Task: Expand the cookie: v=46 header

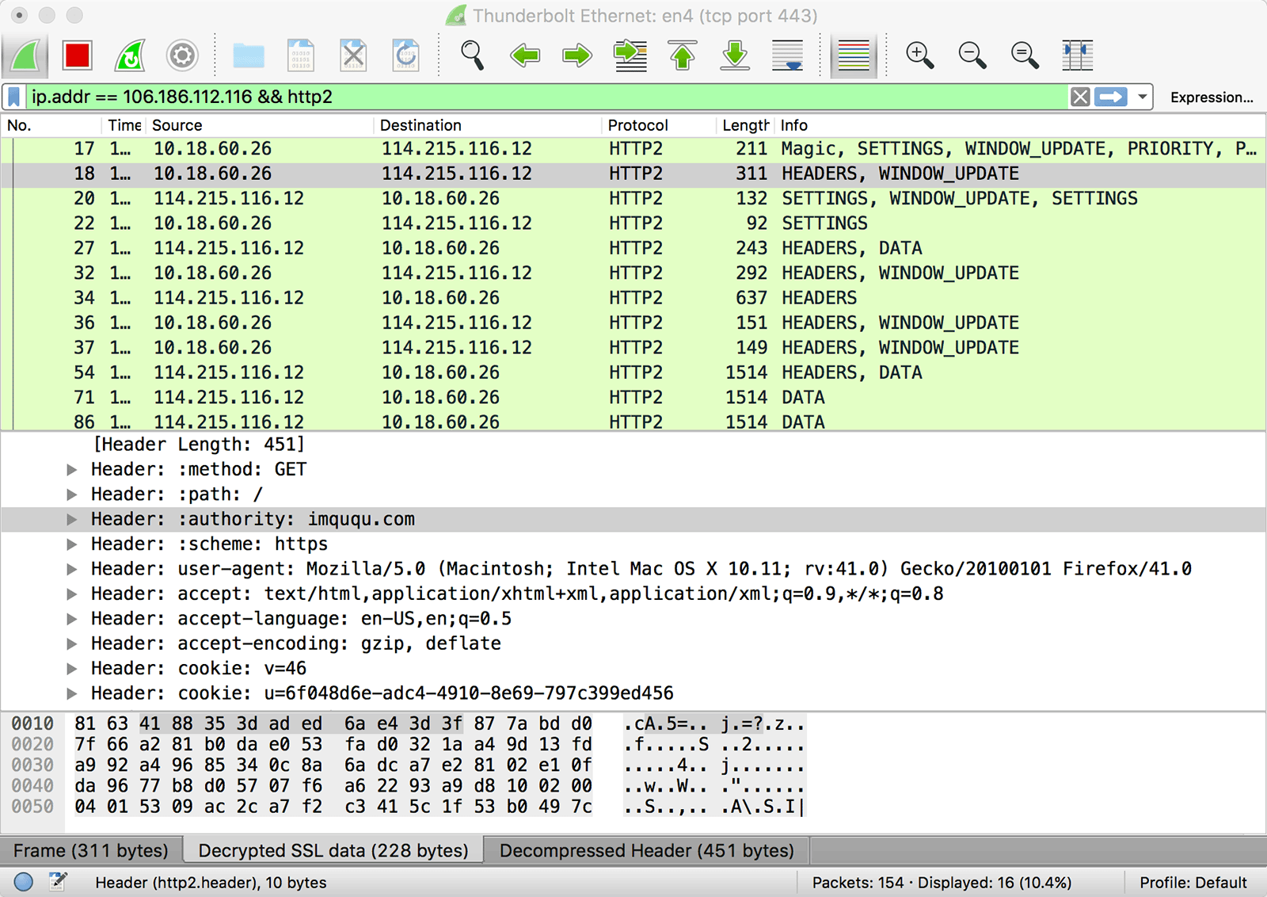Action: (x=72, y=669)
